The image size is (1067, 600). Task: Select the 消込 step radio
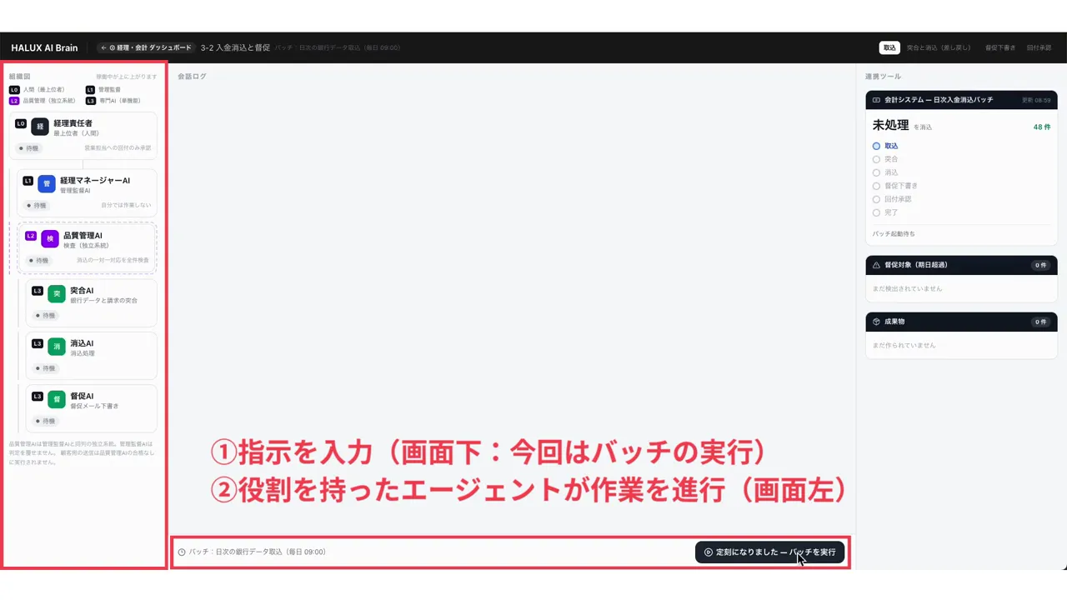pos(876,172)
